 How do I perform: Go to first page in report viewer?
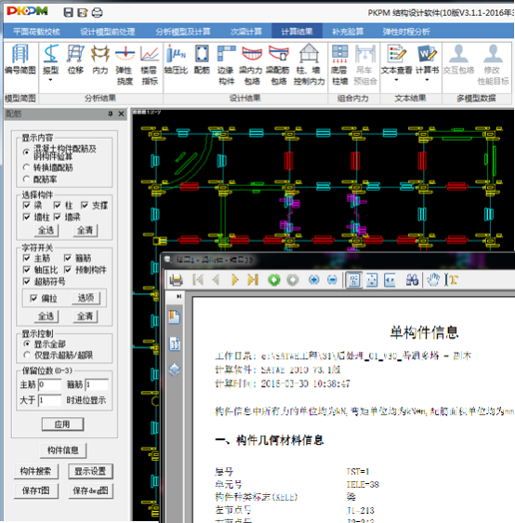click(198, 279)
